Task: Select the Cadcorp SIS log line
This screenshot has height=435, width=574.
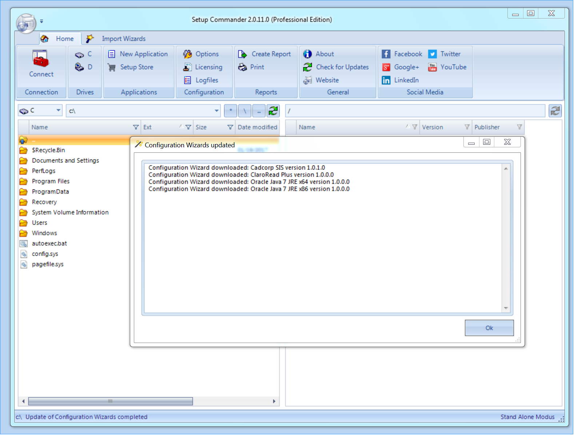Action: [x=237, y=168]
